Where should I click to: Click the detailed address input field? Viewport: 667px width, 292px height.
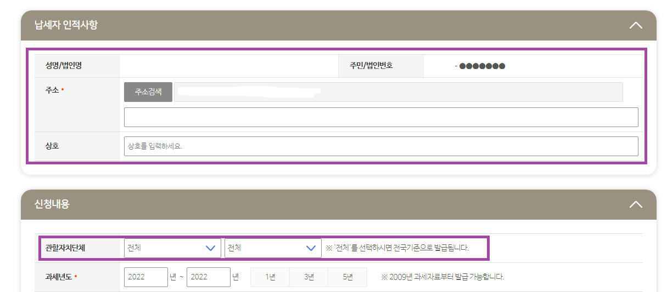381,117
